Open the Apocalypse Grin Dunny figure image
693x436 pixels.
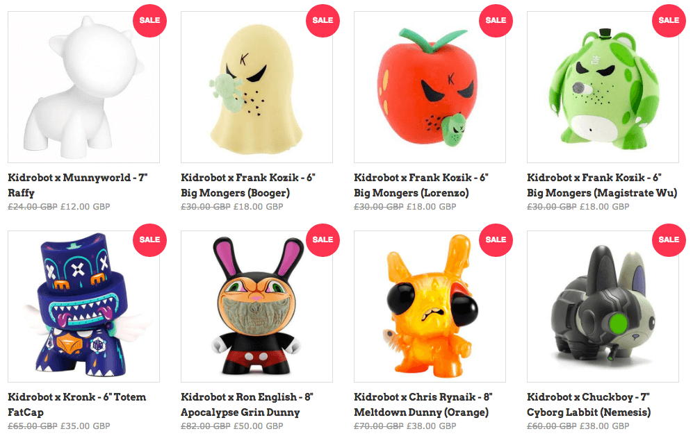[x=256, y=306]
